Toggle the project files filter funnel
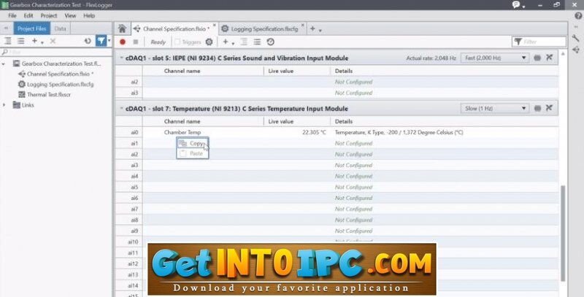The height and width of the screenshot is (297, 584). [x=101, y=41]
